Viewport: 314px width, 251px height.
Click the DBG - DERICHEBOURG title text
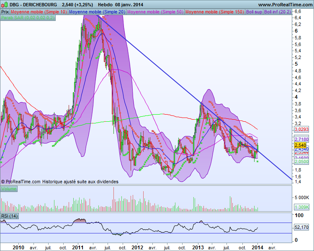[x=33, y=5]
